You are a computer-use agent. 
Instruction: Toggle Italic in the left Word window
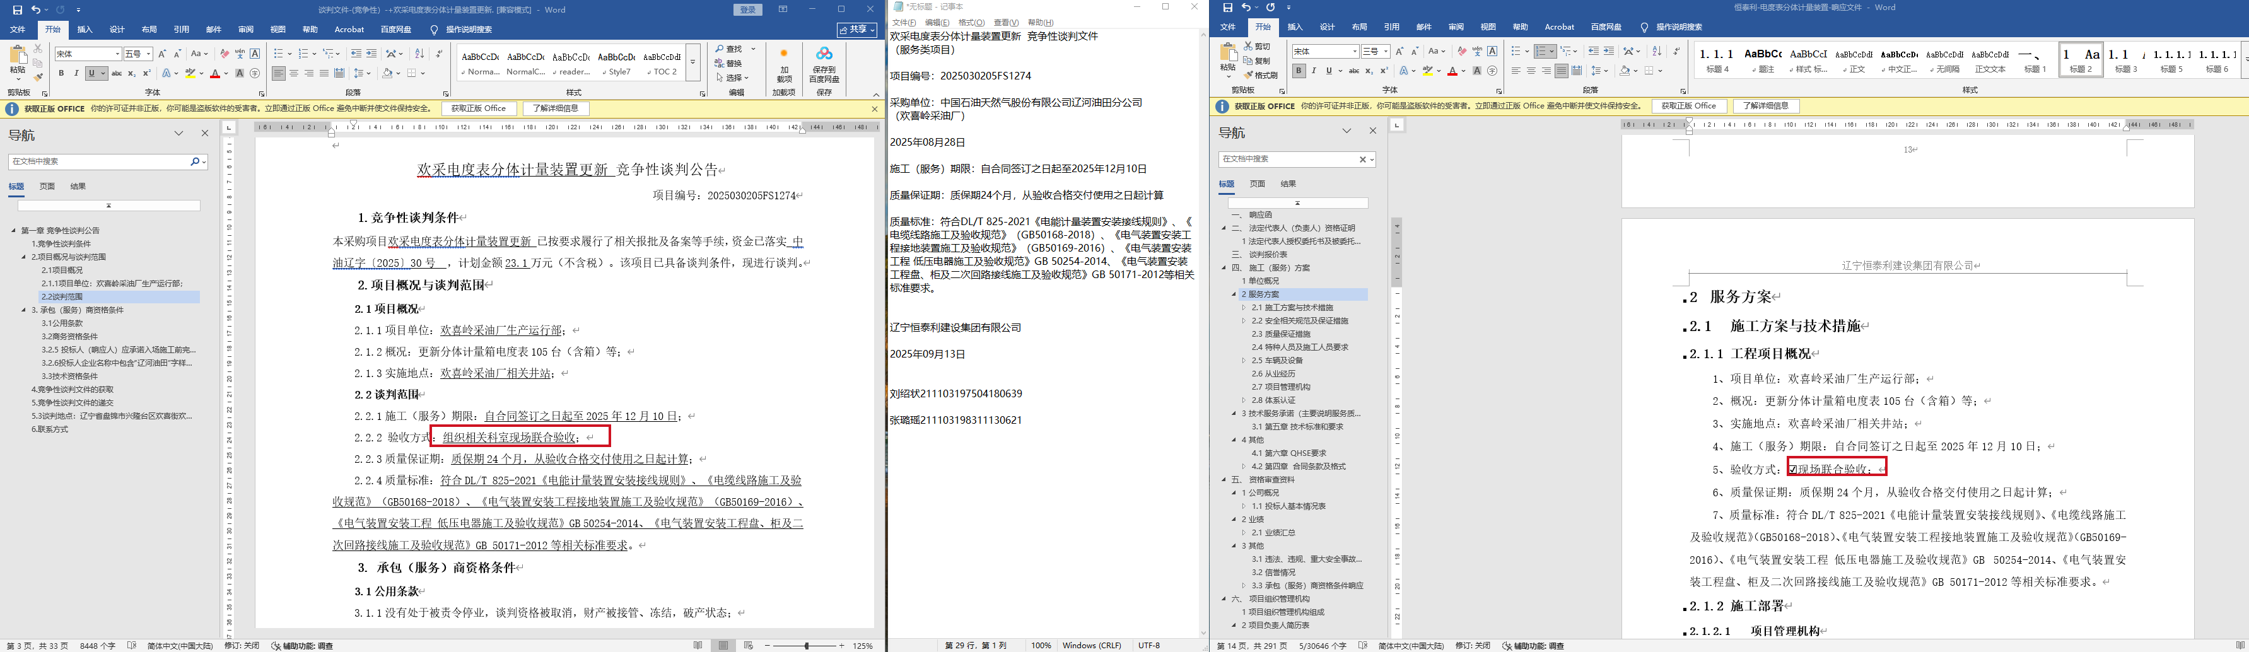(76, 73)
